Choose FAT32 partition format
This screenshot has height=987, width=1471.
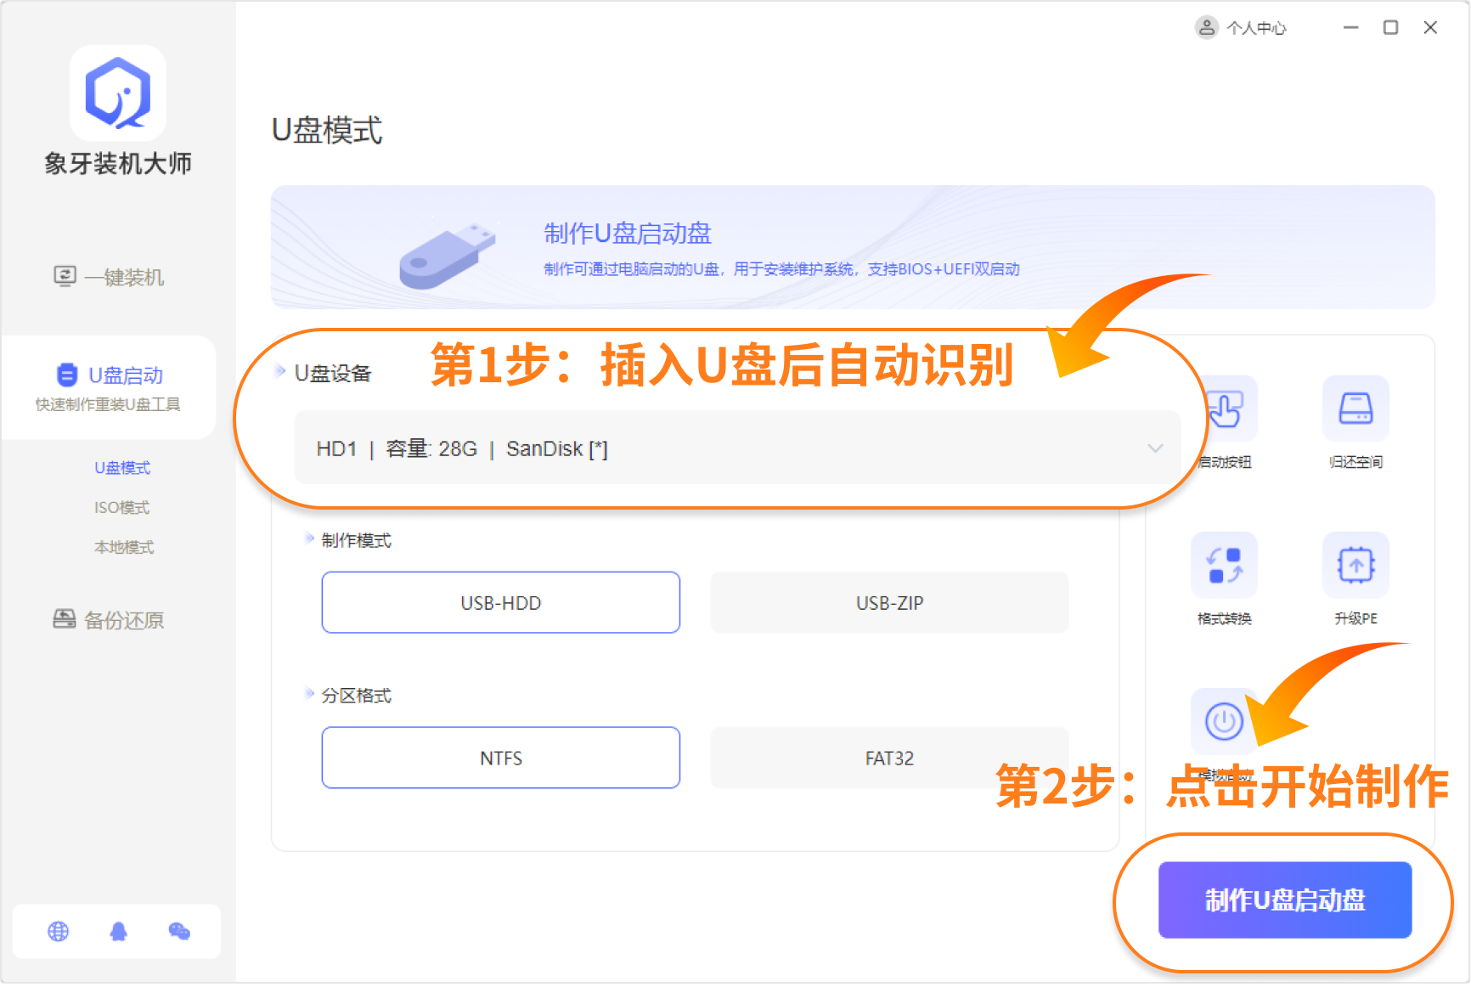(x=888, y=758)
